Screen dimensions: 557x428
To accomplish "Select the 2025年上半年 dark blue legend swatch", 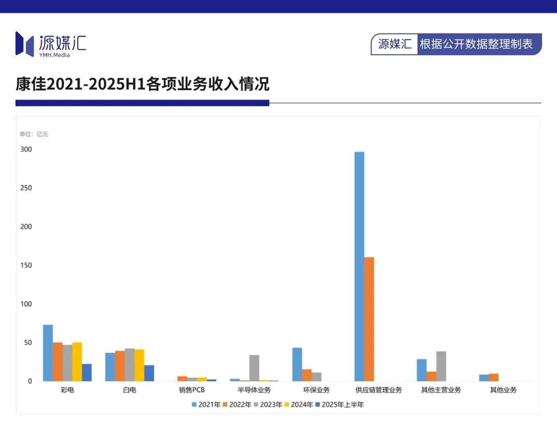I will click(318, 405).
